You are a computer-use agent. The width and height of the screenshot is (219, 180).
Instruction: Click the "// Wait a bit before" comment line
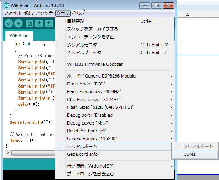click(32, 134)
